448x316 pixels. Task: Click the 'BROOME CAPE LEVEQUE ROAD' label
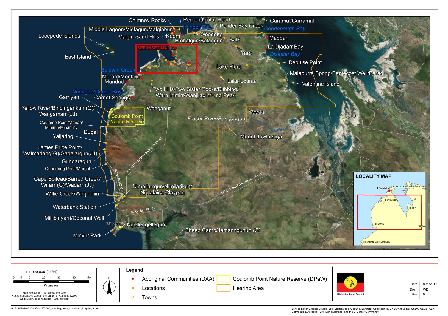click(144, 155)
